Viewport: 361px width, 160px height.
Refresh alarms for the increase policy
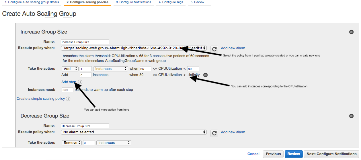(214, 49)
